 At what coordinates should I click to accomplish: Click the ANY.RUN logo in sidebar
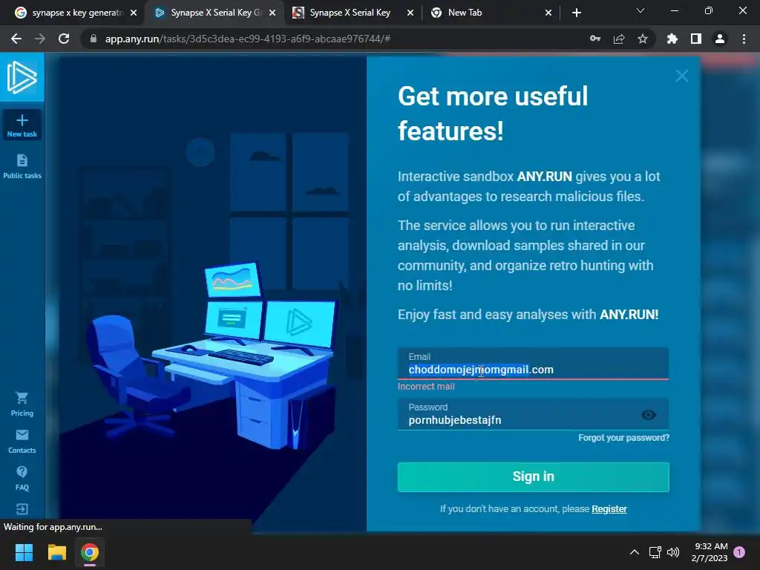22,77
